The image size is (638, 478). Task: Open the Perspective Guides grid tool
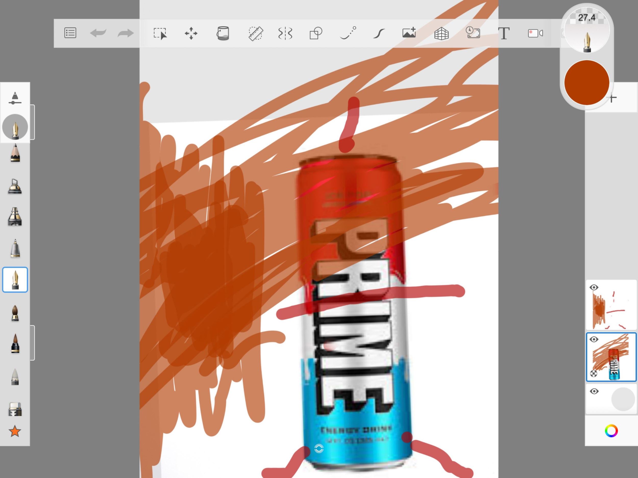pyautogui.click(x=441, y=33)
